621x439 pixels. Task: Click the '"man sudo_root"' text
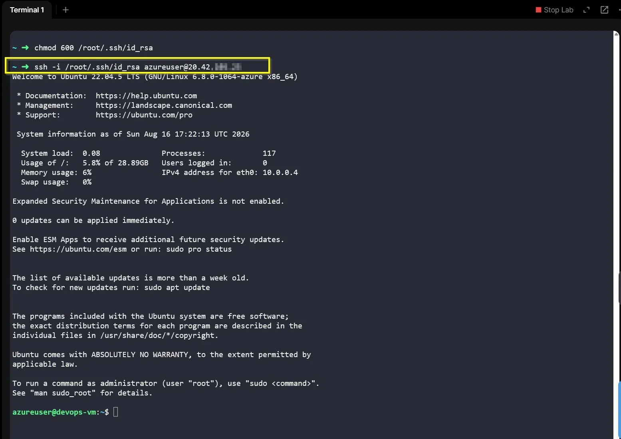(x=63, y=393)
